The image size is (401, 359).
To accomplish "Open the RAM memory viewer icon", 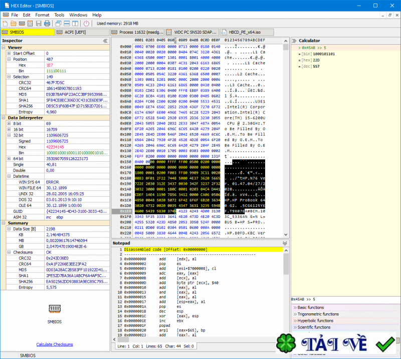I will pos(22,23).
